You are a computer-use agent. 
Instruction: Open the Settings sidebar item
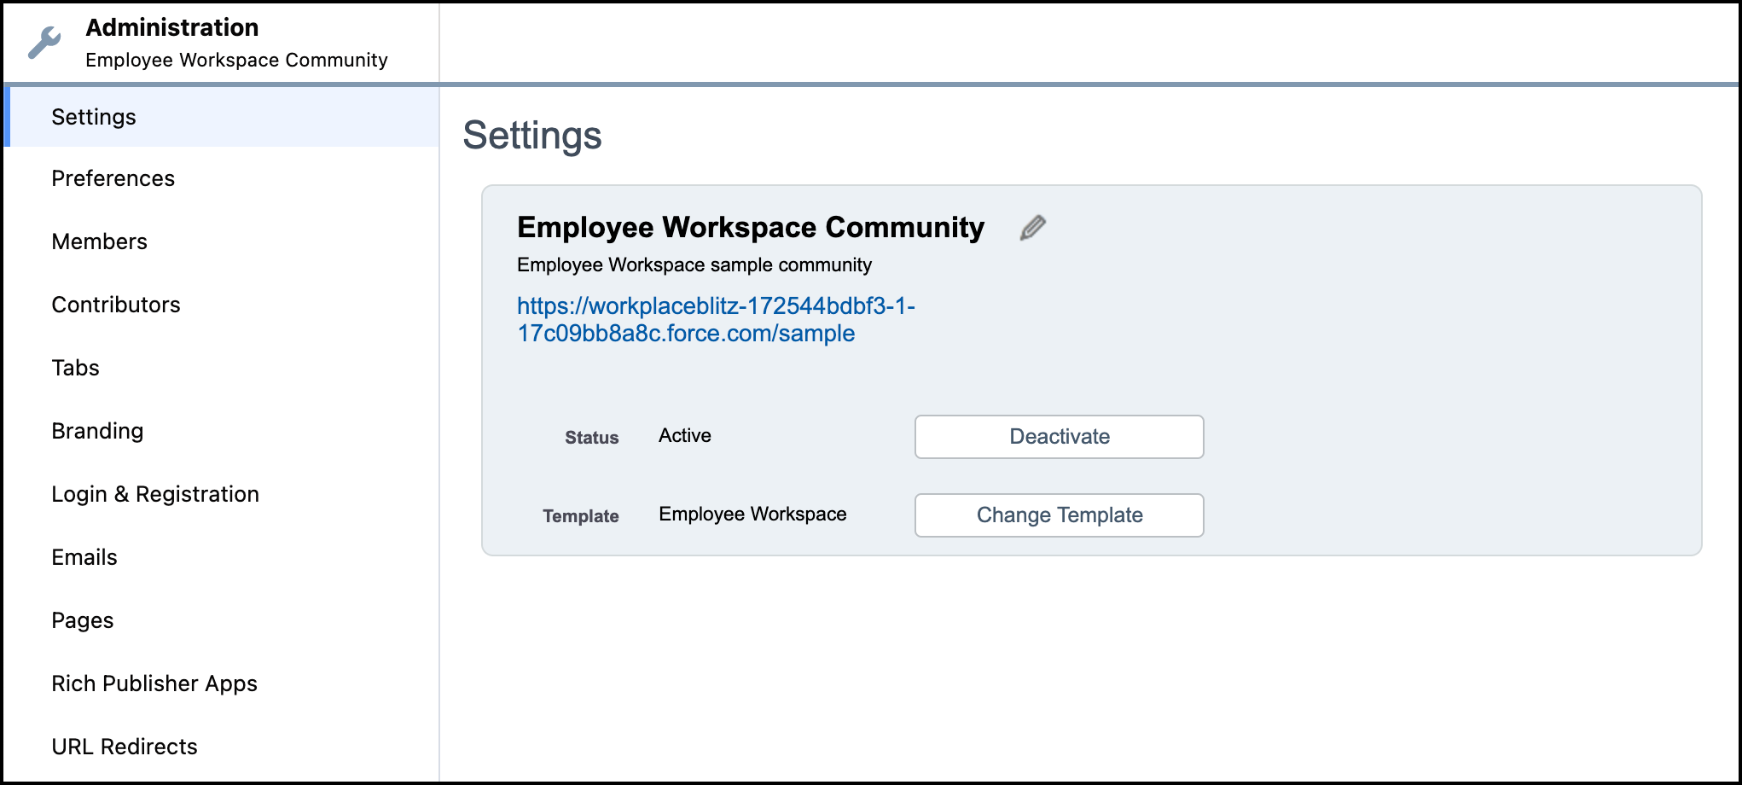pyautogui.click(x=222, y=117)
